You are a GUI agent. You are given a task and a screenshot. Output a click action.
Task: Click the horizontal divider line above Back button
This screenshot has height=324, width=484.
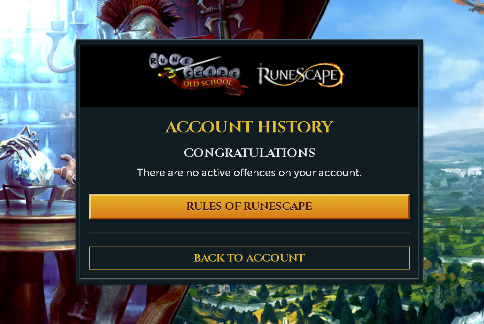tap(249, 233)
